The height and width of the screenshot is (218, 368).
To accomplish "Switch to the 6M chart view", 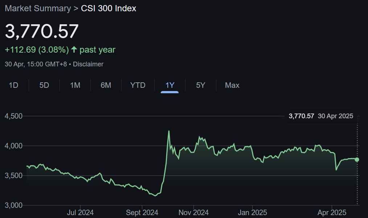I will click(106, 85).
